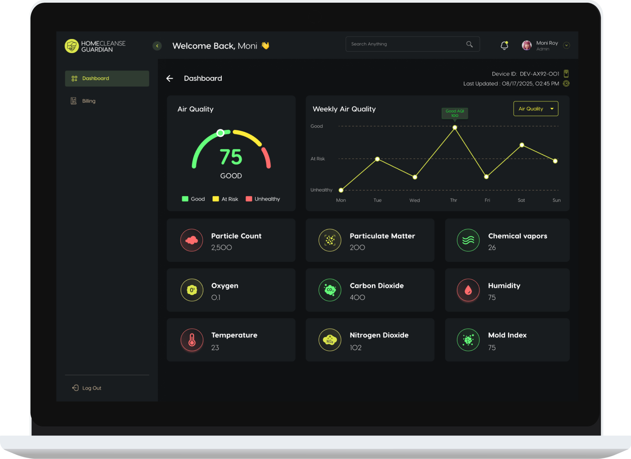Click the notification bell icon

[x=504, y=45]
